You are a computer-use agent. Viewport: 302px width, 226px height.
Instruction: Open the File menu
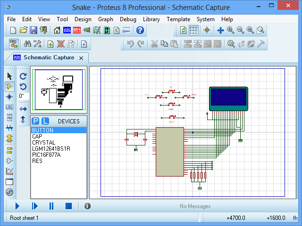coord(11,19)
